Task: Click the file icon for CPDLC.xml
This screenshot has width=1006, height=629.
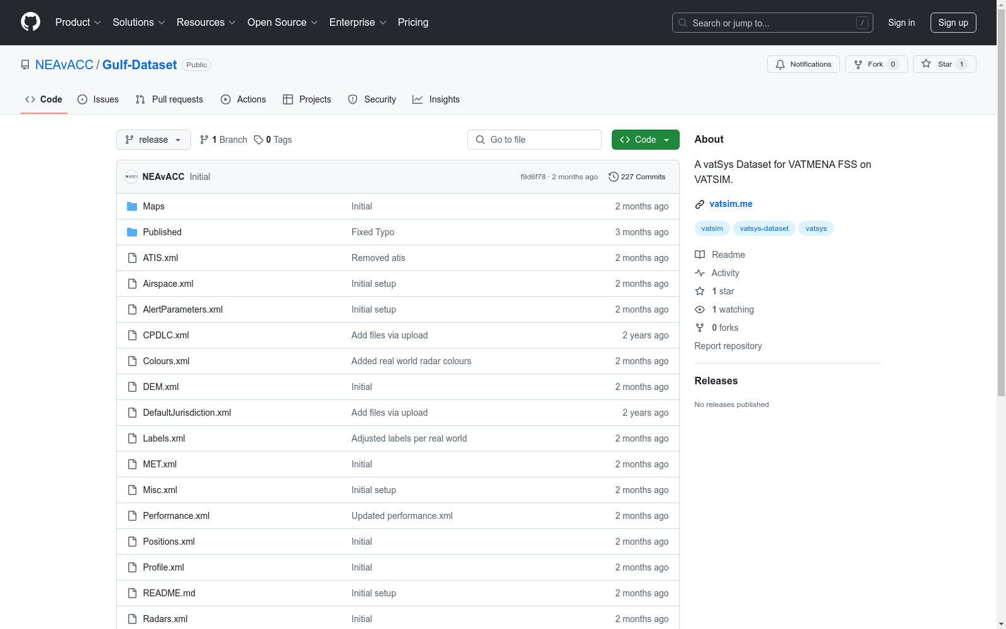Action: [x=132, y=335]
